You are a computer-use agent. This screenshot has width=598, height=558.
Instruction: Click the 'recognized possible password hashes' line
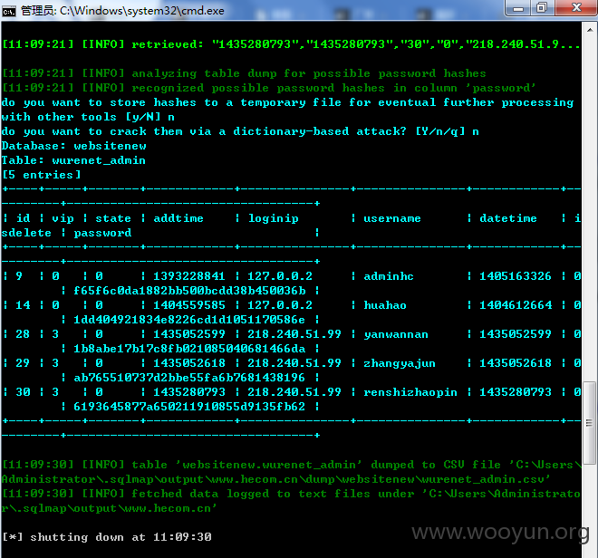pyautogui.click(x=269, y=88)
